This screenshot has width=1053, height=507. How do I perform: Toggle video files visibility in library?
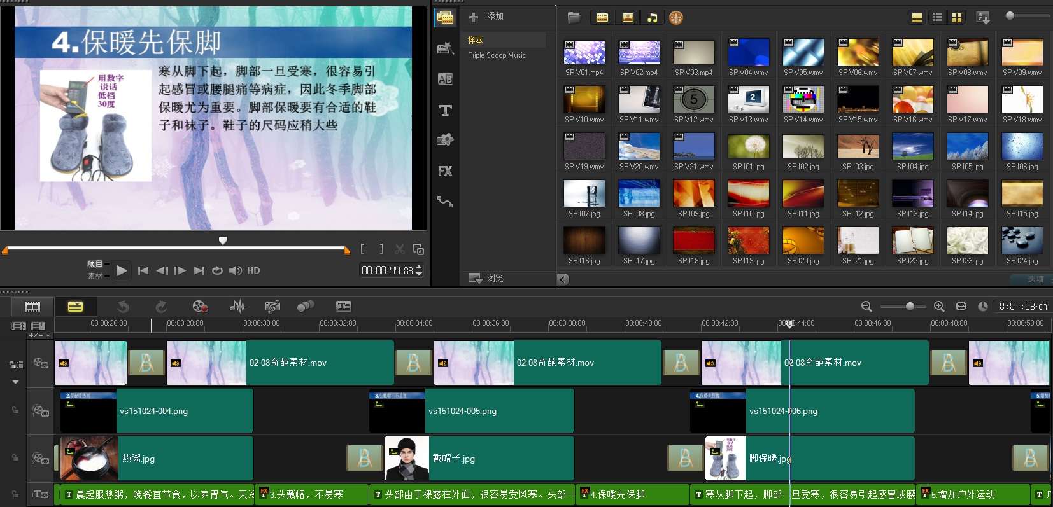tap(602, 18)
